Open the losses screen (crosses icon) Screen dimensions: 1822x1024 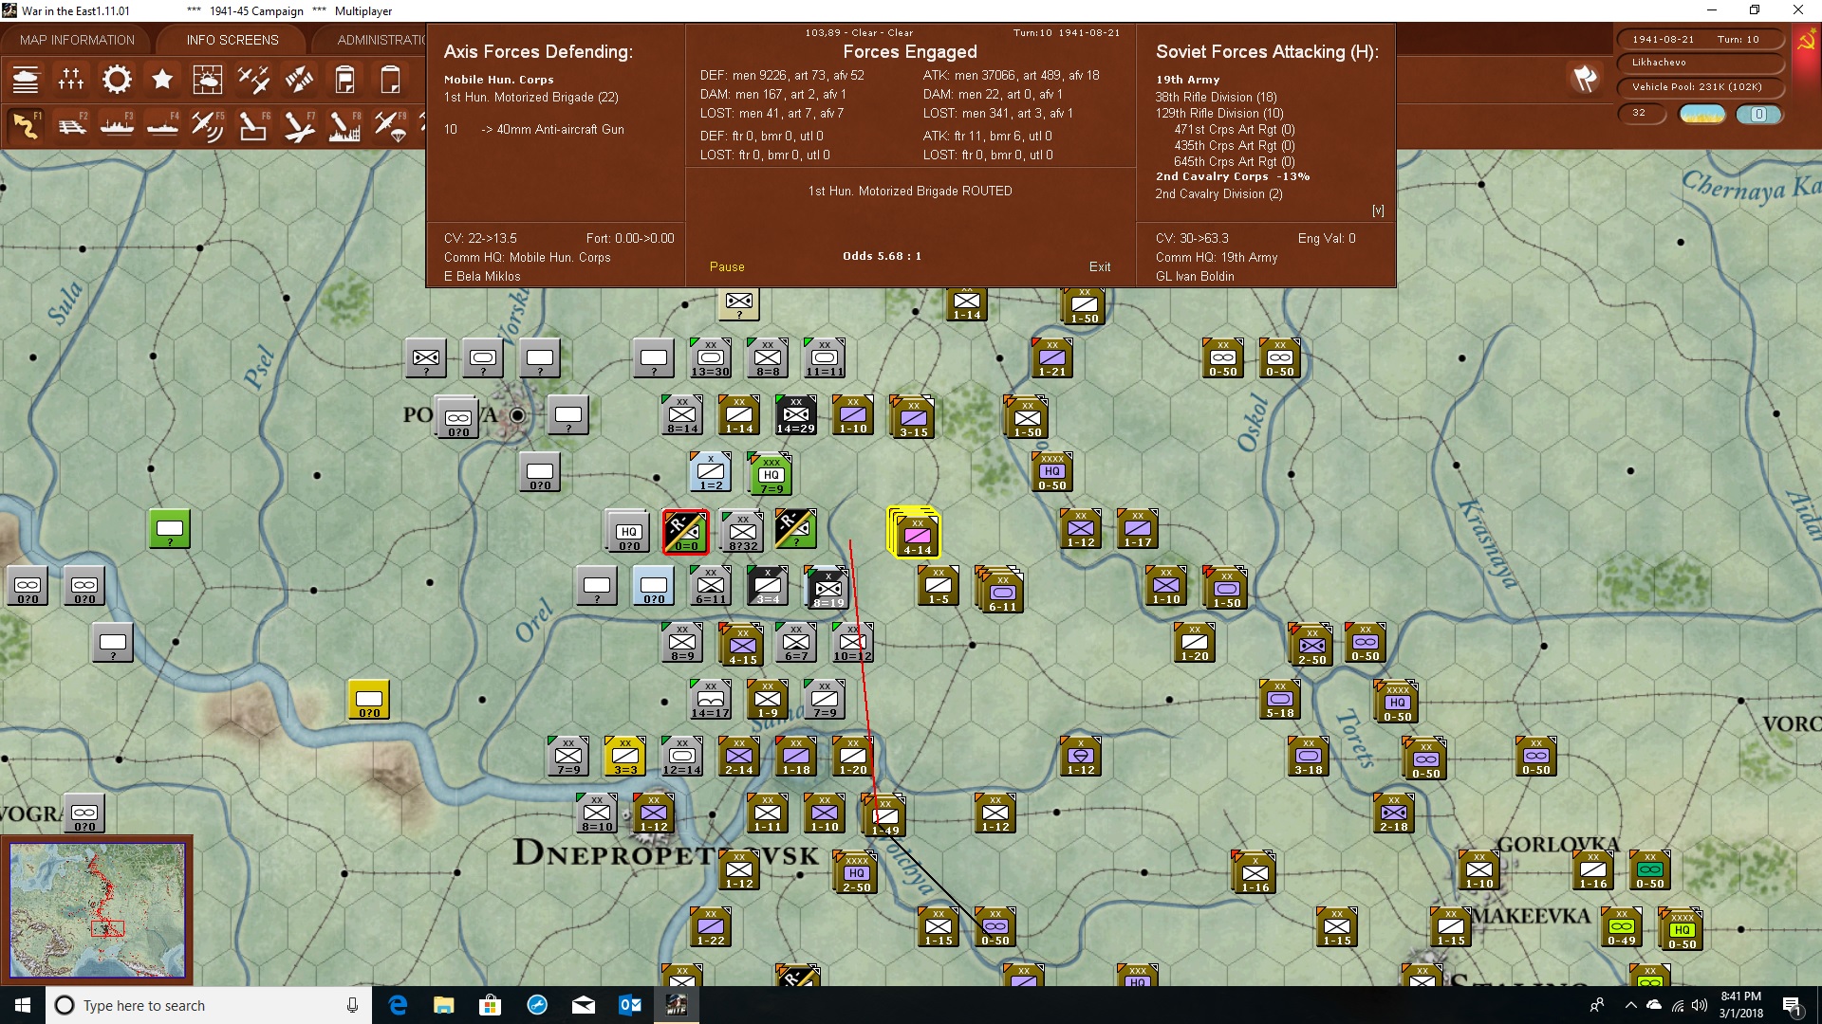tap(71, 80)
